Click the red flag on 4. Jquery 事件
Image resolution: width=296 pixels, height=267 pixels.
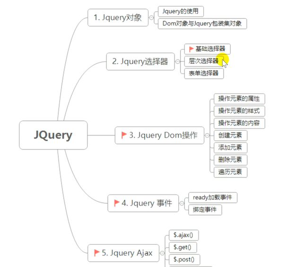tap(117, 203)
